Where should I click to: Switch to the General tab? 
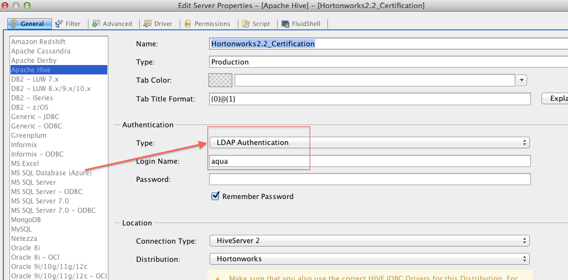[x=30, y=24]
